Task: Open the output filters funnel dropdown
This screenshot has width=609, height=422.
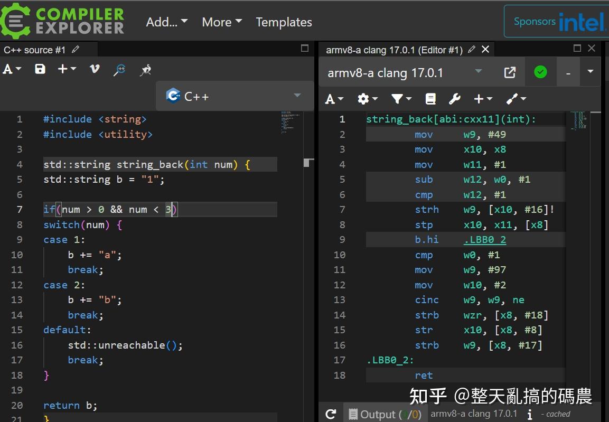Action: [401, 99]
